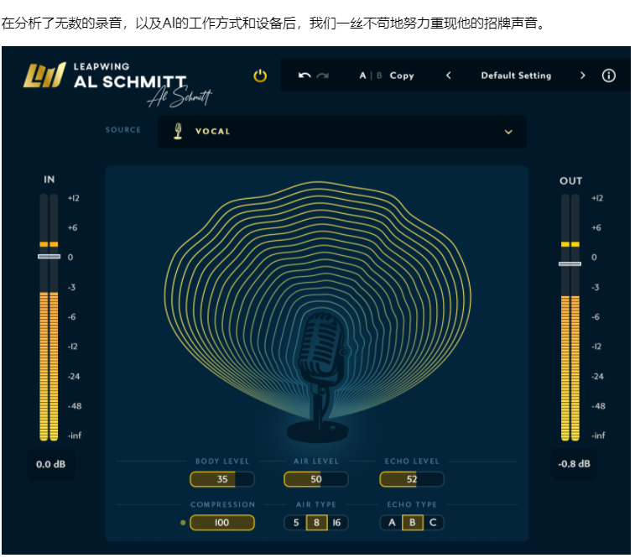The height and width of the screenshot is (558, 635).
Task: Click the OUT meter peak hold marker
Action: tap(570, 244)
